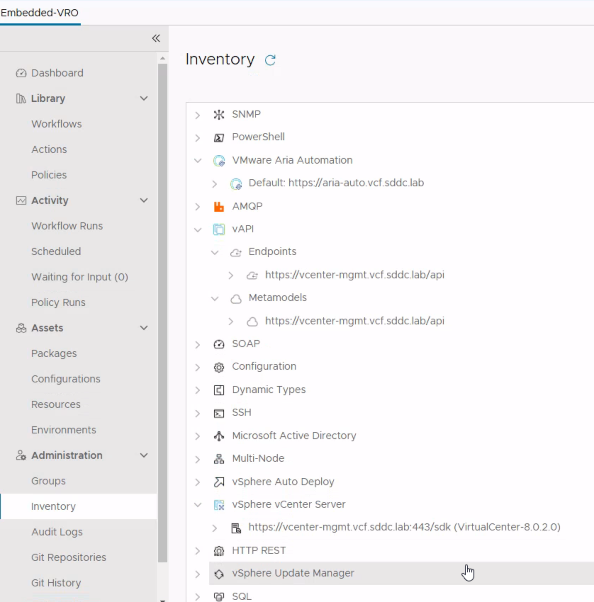Click the HTTP REST icon
The image size is (594, 602).
click(219, 551)
